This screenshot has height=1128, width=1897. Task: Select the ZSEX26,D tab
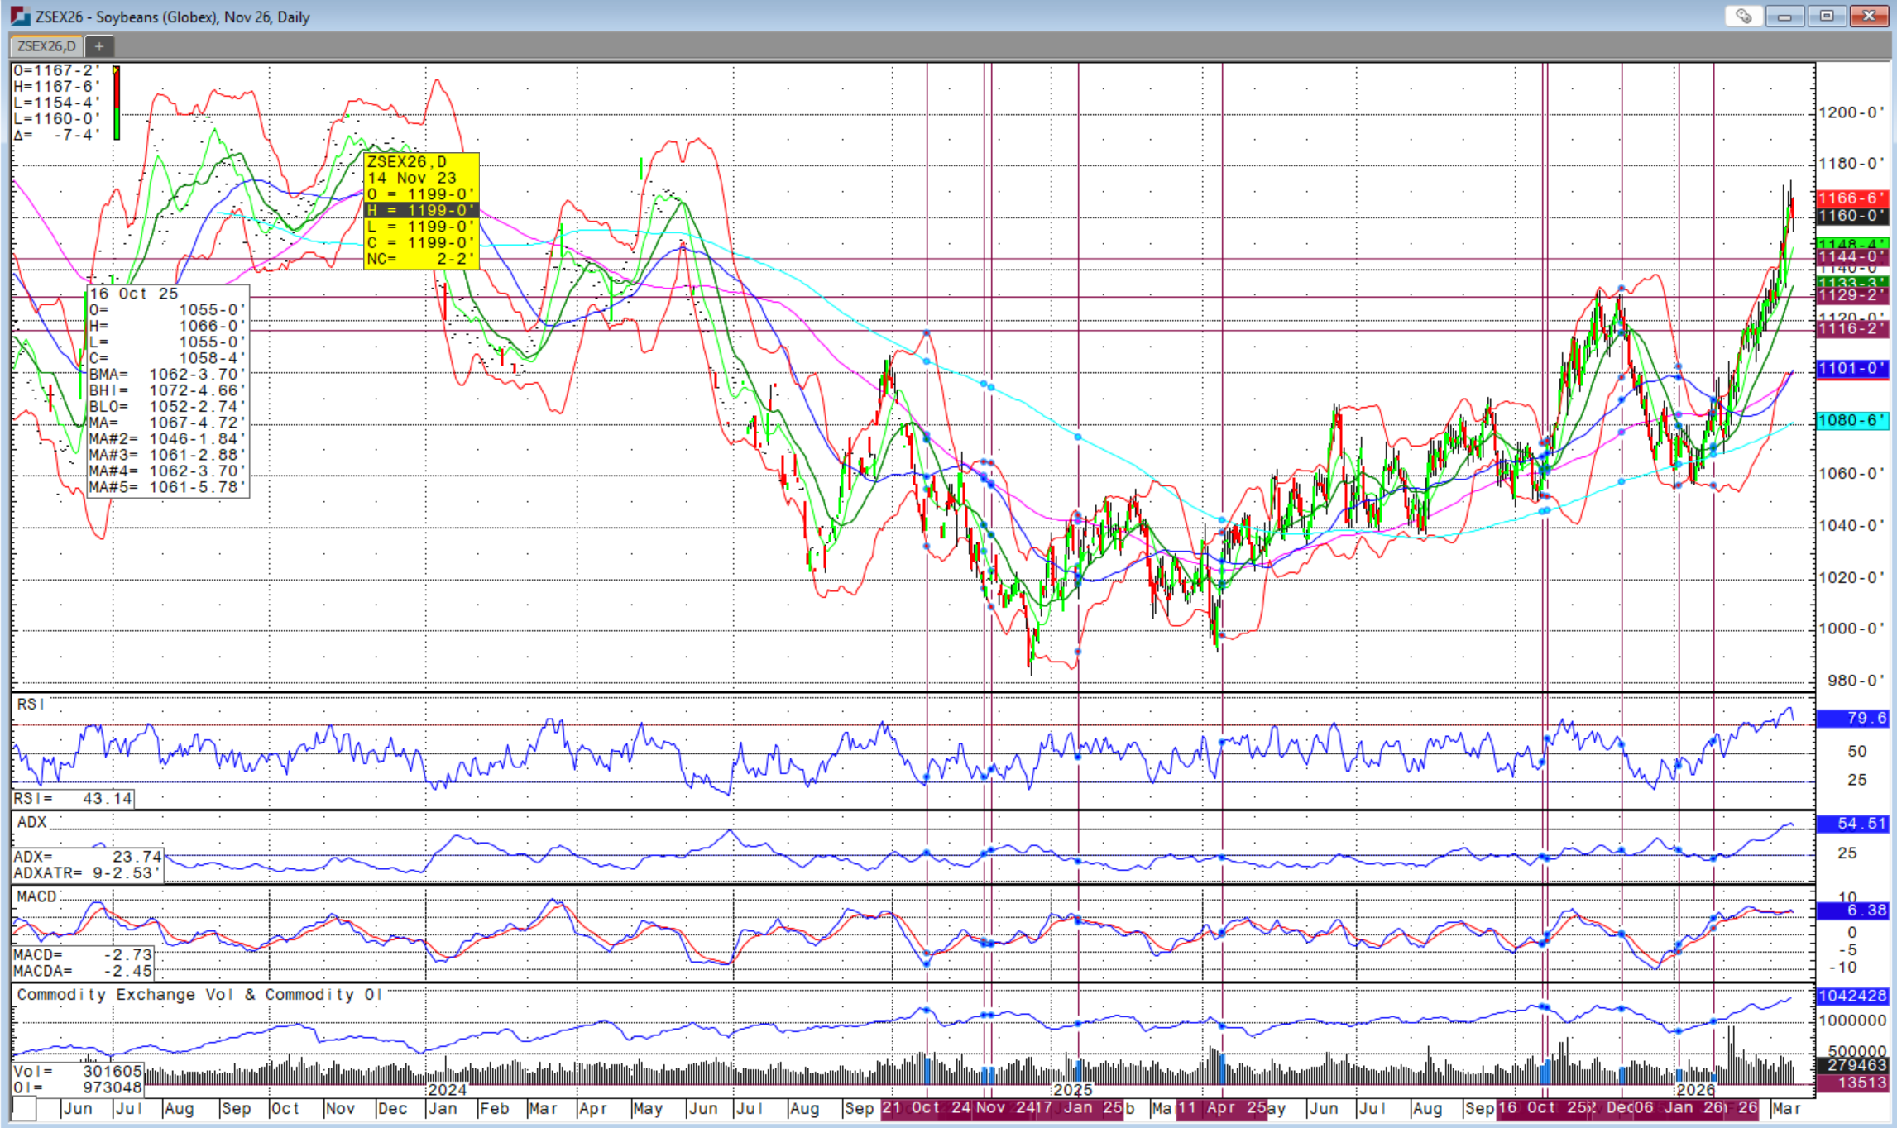click(x=46, y=46)
